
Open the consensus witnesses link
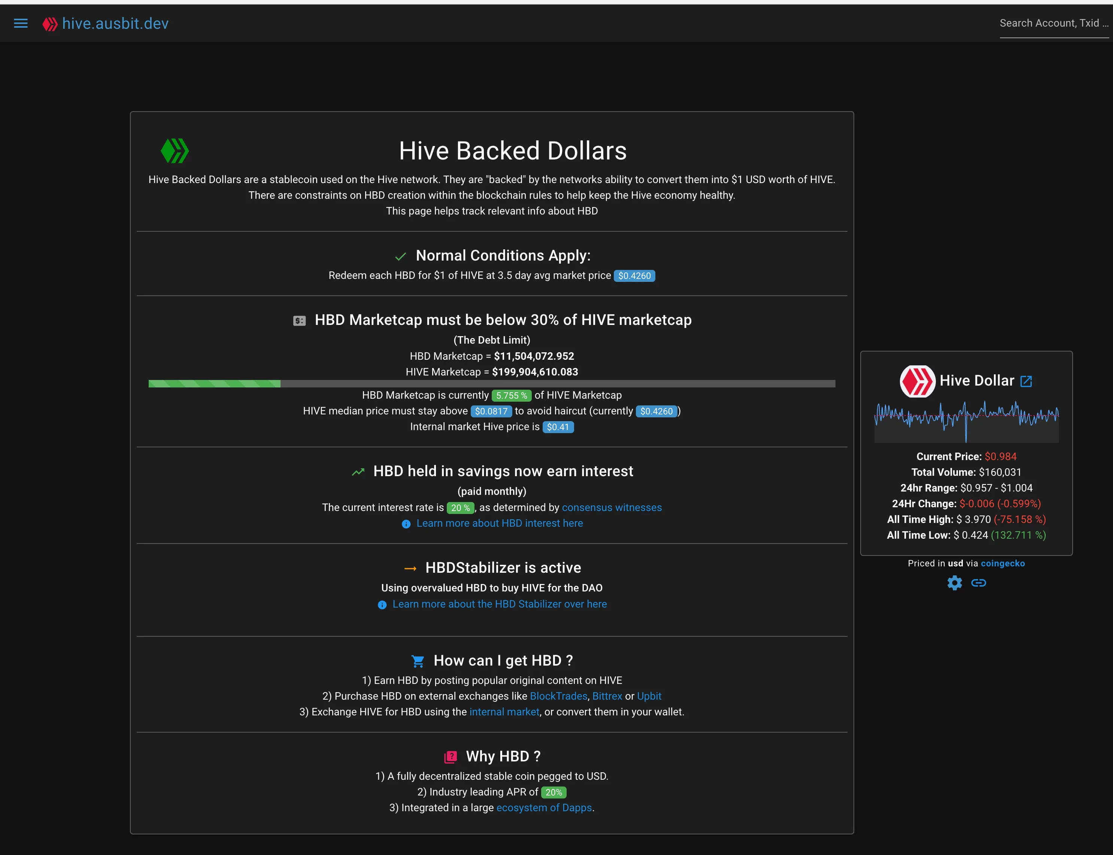point(612,507)
